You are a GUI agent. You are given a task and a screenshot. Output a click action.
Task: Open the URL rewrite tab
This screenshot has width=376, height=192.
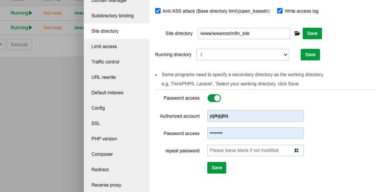pyautogui.click(x=103, y=77)
